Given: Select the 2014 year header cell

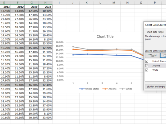Looking at the screenshot, I should point(46,7).
